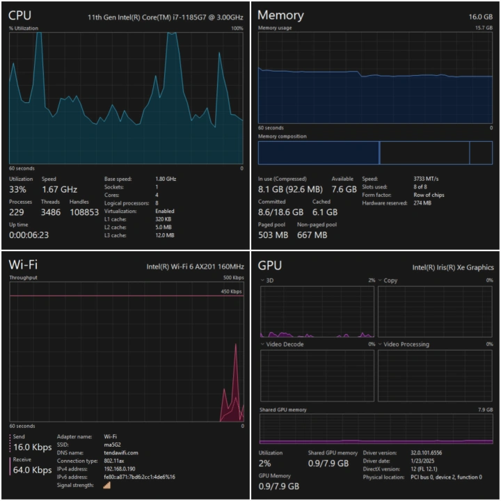Image resolution: width=501 pixels, height=501 pixels.
Task: Open the Video Decode engine dropdown
Action: 262,344
